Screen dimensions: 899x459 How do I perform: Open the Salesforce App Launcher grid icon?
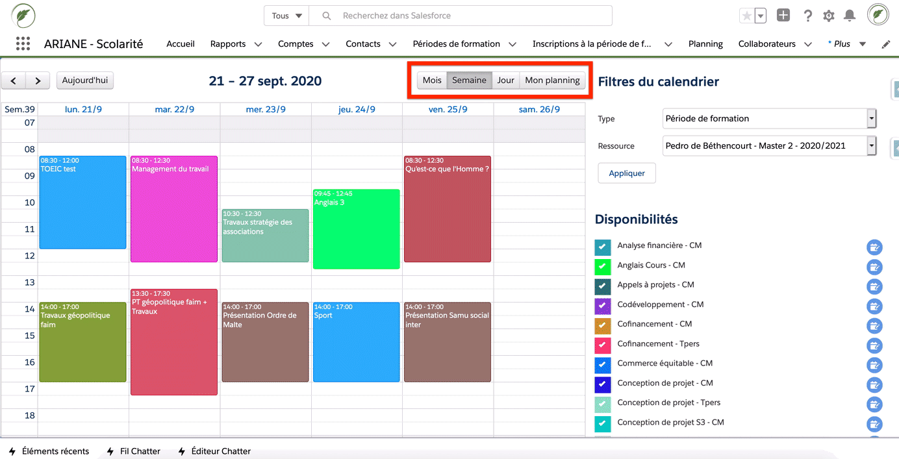[x=23, y=43]
